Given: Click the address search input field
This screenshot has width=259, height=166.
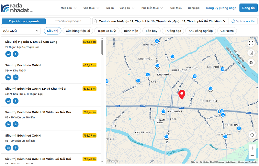Looking at the screenshot, I should click(x=160, y=21).
